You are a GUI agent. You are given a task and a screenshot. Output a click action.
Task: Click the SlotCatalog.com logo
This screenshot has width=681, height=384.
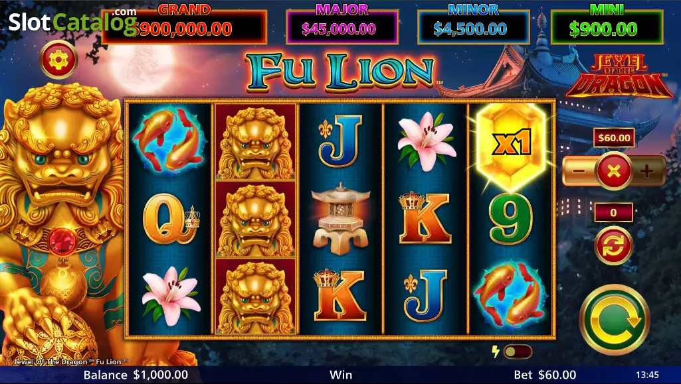(x=72, y=22)
